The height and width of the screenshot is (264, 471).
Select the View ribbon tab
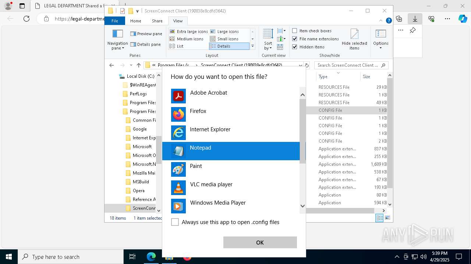[178, 21]
